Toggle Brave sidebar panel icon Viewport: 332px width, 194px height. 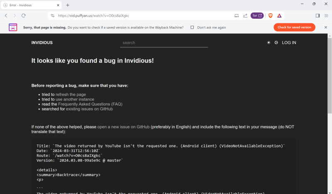317,15
